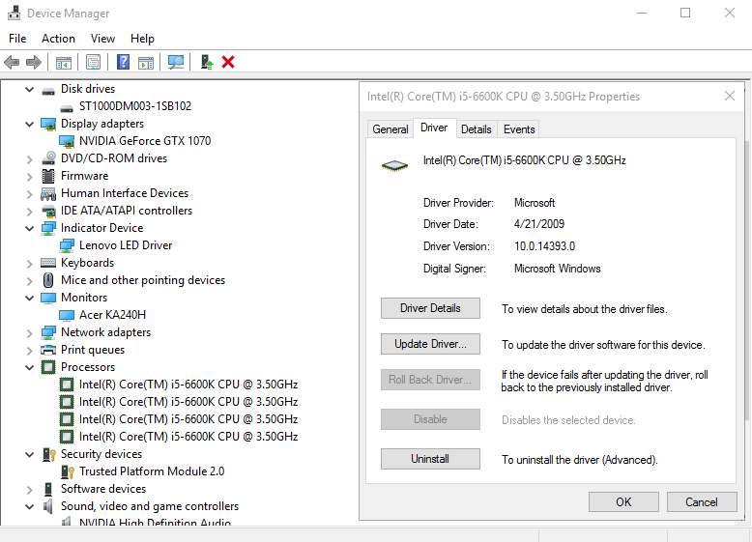
Task: Collapse the Security devices category
Action: pos(30,454)
